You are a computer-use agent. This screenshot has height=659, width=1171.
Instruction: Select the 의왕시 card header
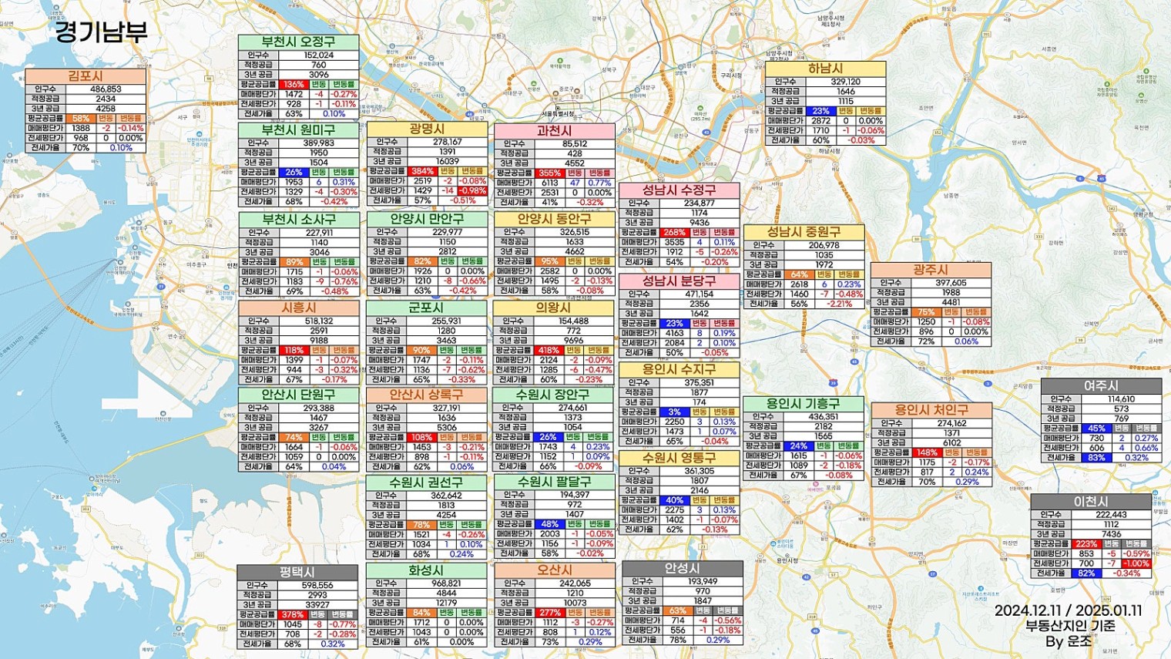pyautogui.click(x=553, y=308)
